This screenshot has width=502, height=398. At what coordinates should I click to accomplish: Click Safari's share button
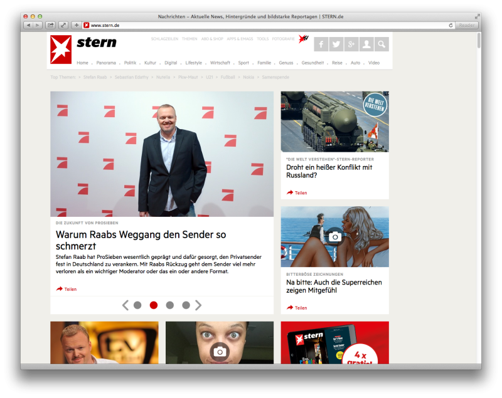coord(51,25)
